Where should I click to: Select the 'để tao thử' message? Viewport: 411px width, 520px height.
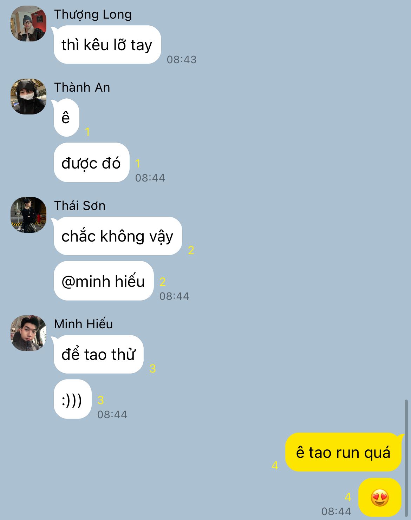point(98,354)
